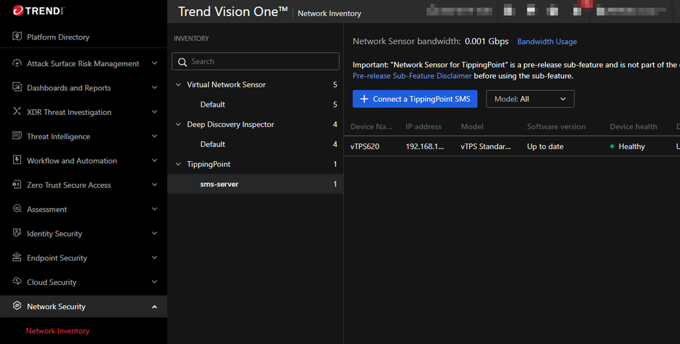The height and width of the screenshot is (344, 680).
Task: Click the Dashboards and Reports icon
Action: click(x=17, y=87)
